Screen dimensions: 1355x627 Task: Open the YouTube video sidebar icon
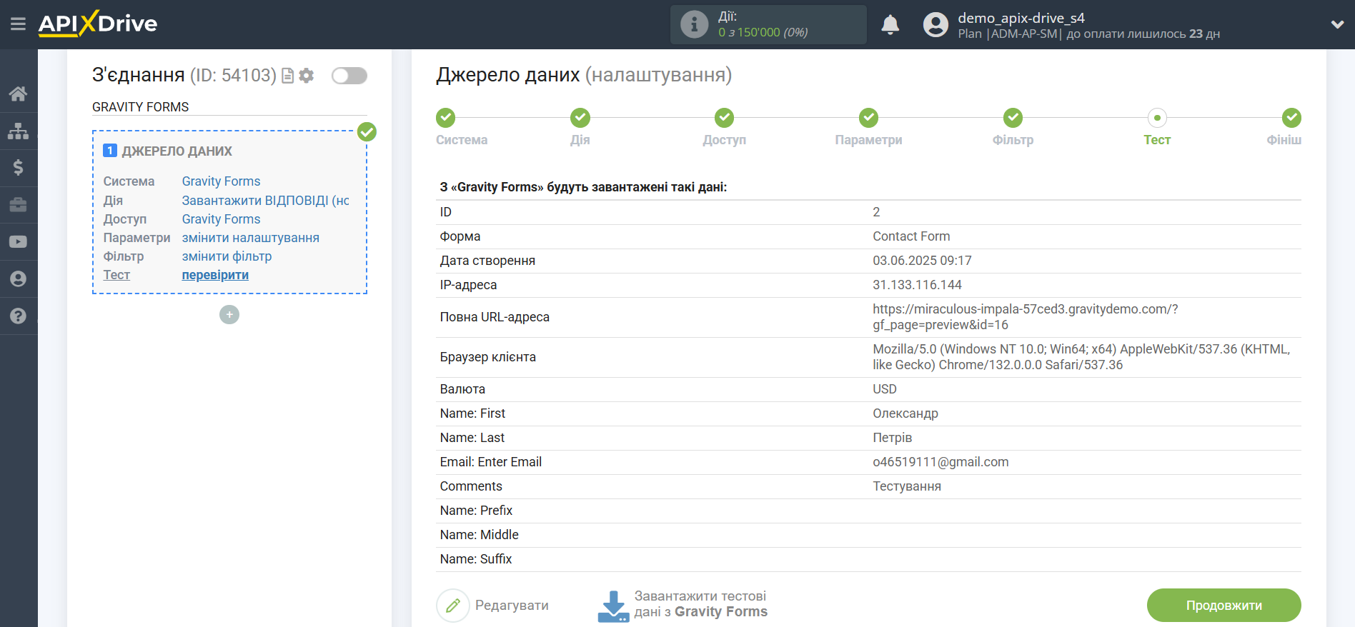coord(18,242)
